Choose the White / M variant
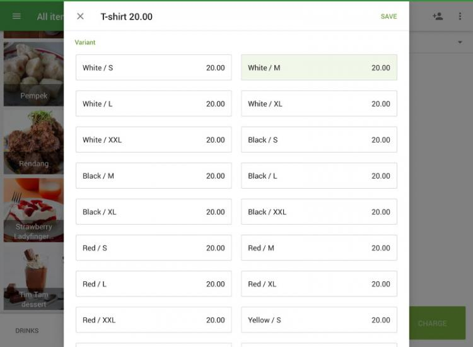Screen dimensions: 473x347 click(x=318, y=68)
